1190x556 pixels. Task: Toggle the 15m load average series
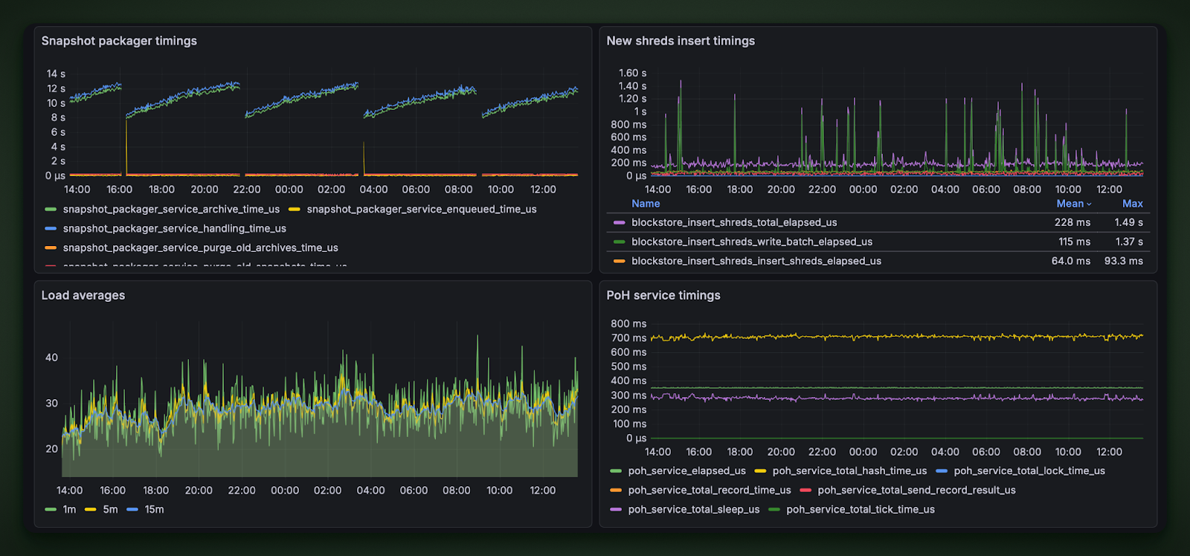[x=154, y=509]
